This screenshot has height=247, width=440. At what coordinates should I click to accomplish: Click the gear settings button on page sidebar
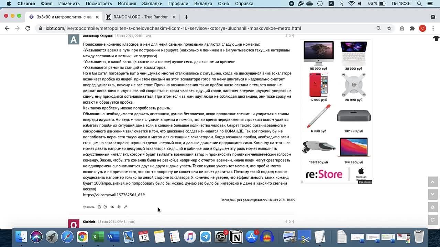click(x=432, y=207)
